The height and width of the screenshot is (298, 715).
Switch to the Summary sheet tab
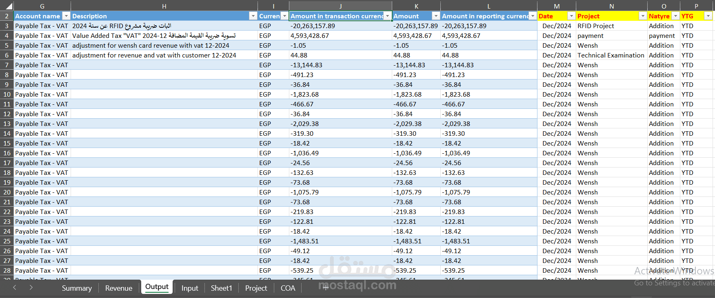[x=77, y=288]
